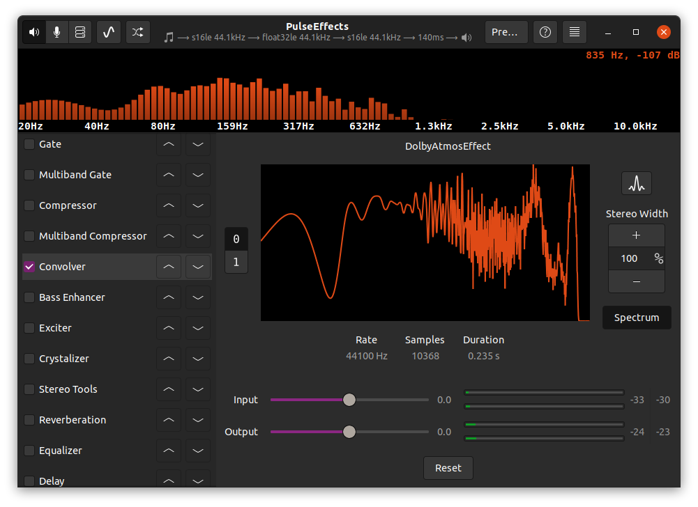698x507 pixels.
Task: Move Compressor effect up
Action: click(x=169, y=205)
